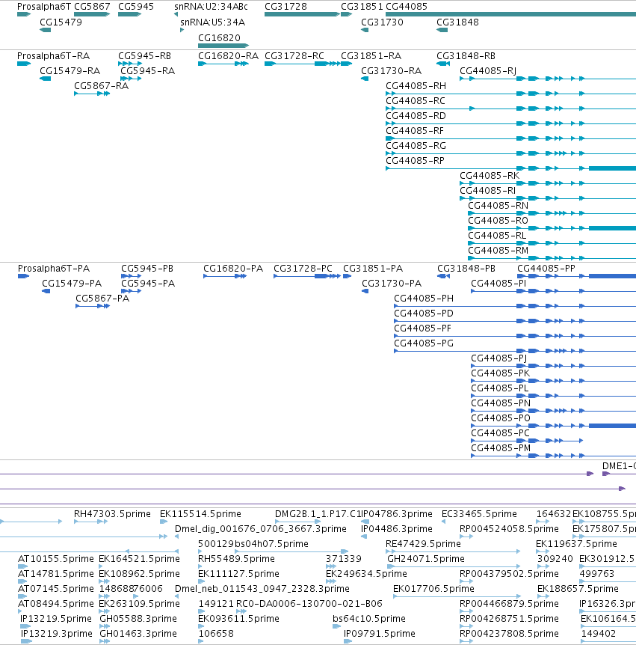Click the CG31728 gene label
The image size is (636, 645).
pos(286,7)
